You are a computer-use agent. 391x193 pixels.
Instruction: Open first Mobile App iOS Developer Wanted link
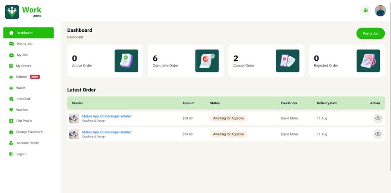(x=107, y=116)
